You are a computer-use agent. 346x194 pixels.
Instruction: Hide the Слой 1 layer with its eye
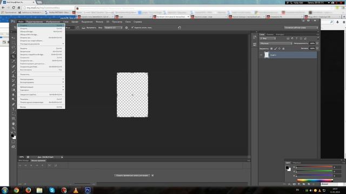coord(261,55)
